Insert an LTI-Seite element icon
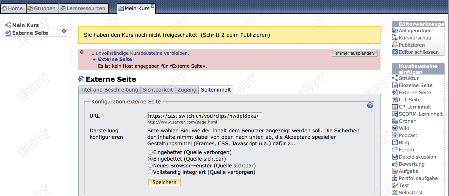Viewport: 449px width, 196px height. [395, 100]
